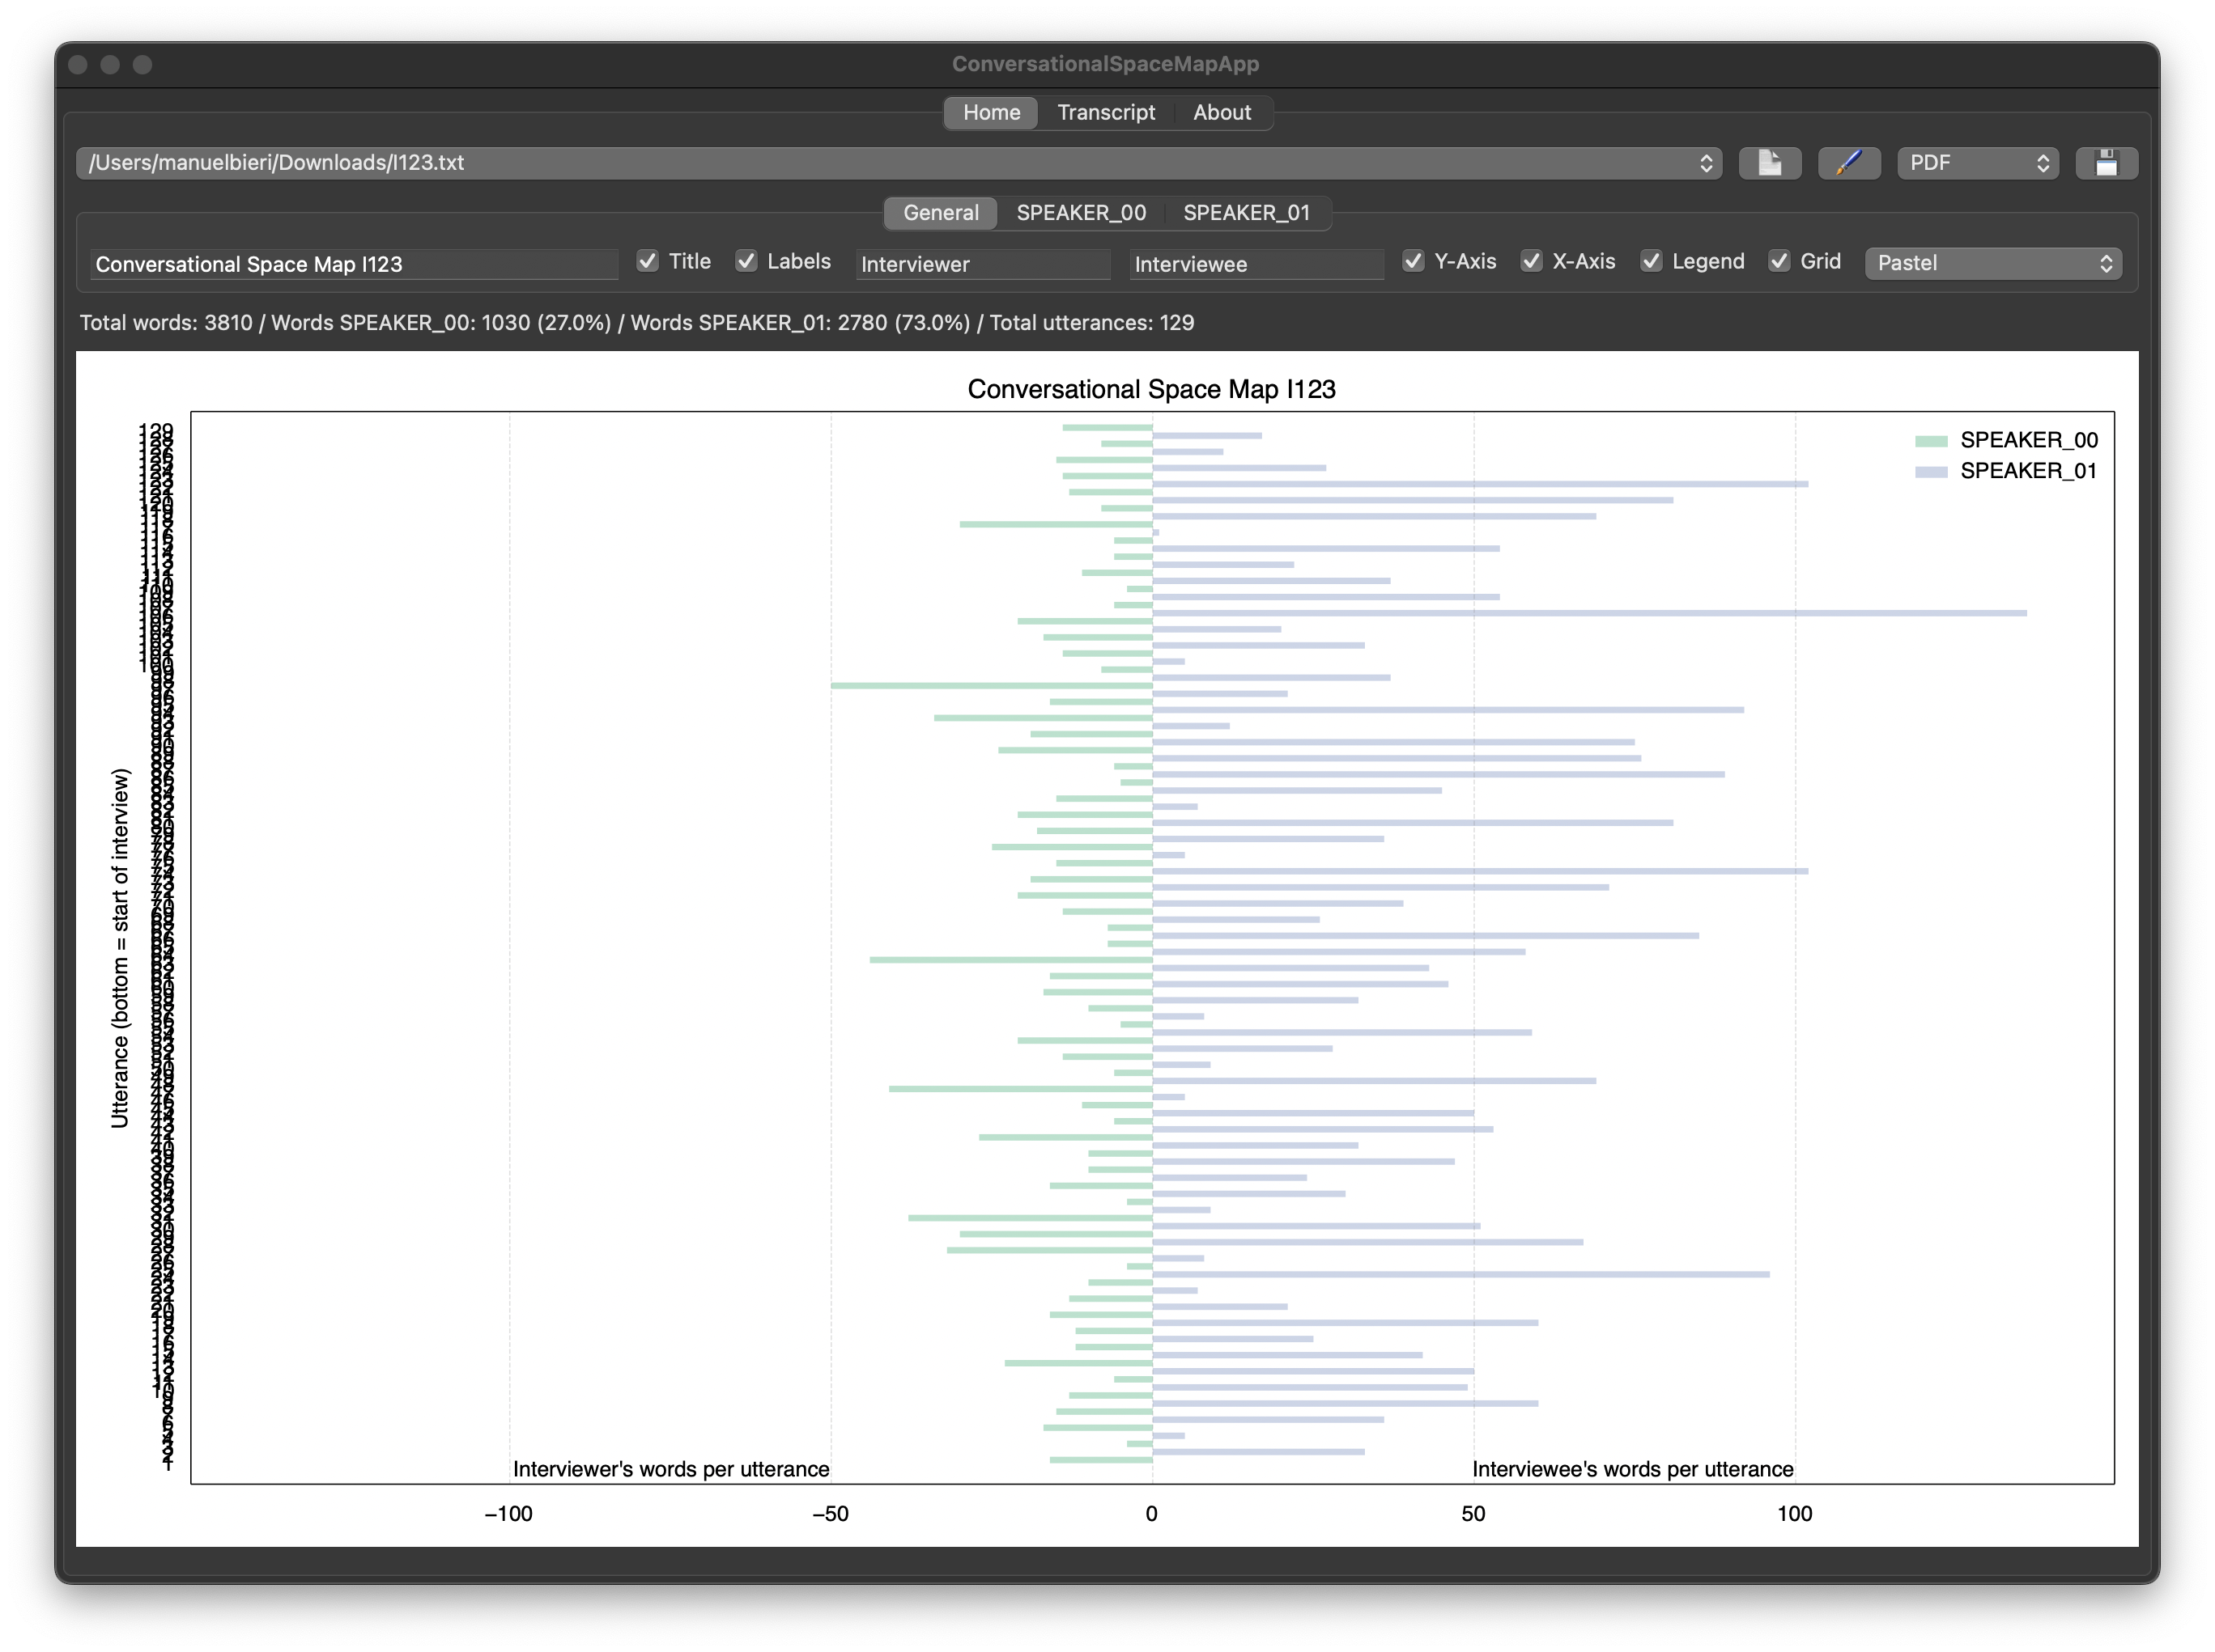Click the Interviewee label input field
This screenshot has height=1652, width=2215.
1256,264
